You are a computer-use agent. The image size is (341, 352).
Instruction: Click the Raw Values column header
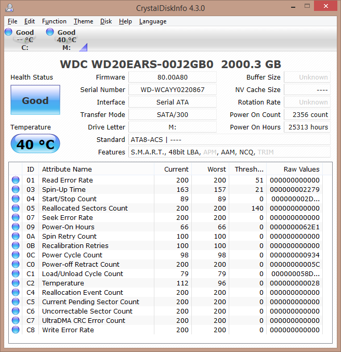294,169
